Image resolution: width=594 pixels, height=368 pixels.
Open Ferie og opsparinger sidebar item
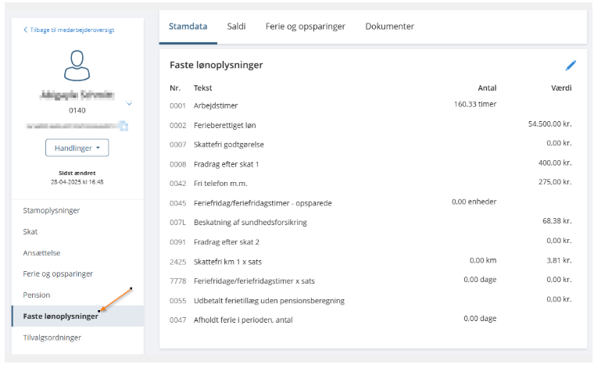(58, 273)
